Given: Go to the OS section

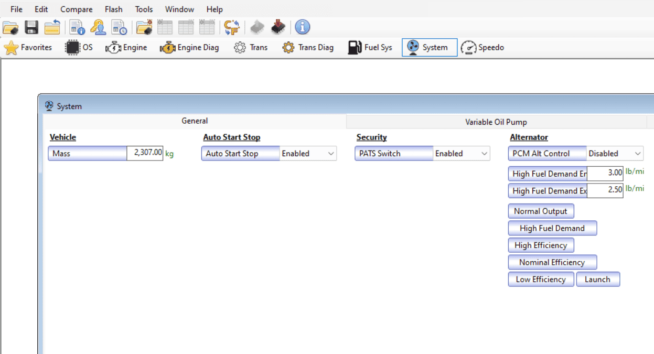Looking at the screenshot, I should tap(79, 48).
